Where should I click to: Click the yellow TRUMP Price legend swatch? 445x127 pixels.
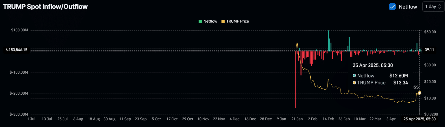223,21
